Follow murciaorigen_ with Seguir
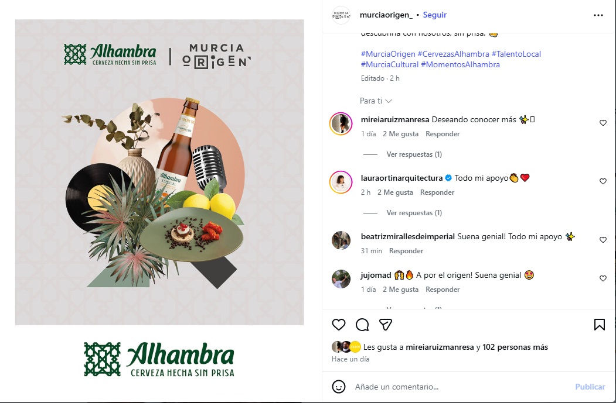 click(434, 15)
